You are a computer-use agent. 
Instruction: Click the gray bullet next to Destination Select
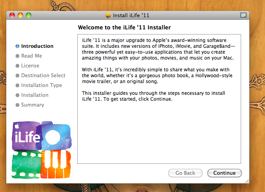pyautogui.click(x=17, y=76)
